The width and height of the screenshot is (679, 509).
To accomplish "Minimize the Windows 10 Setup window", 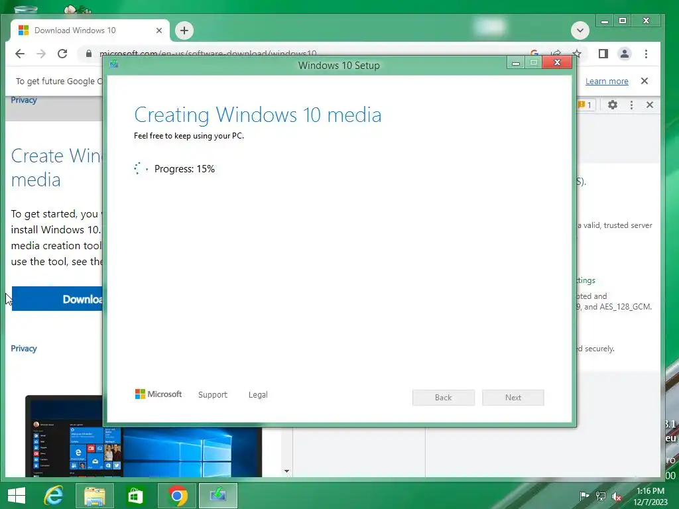I will (516, 63).
